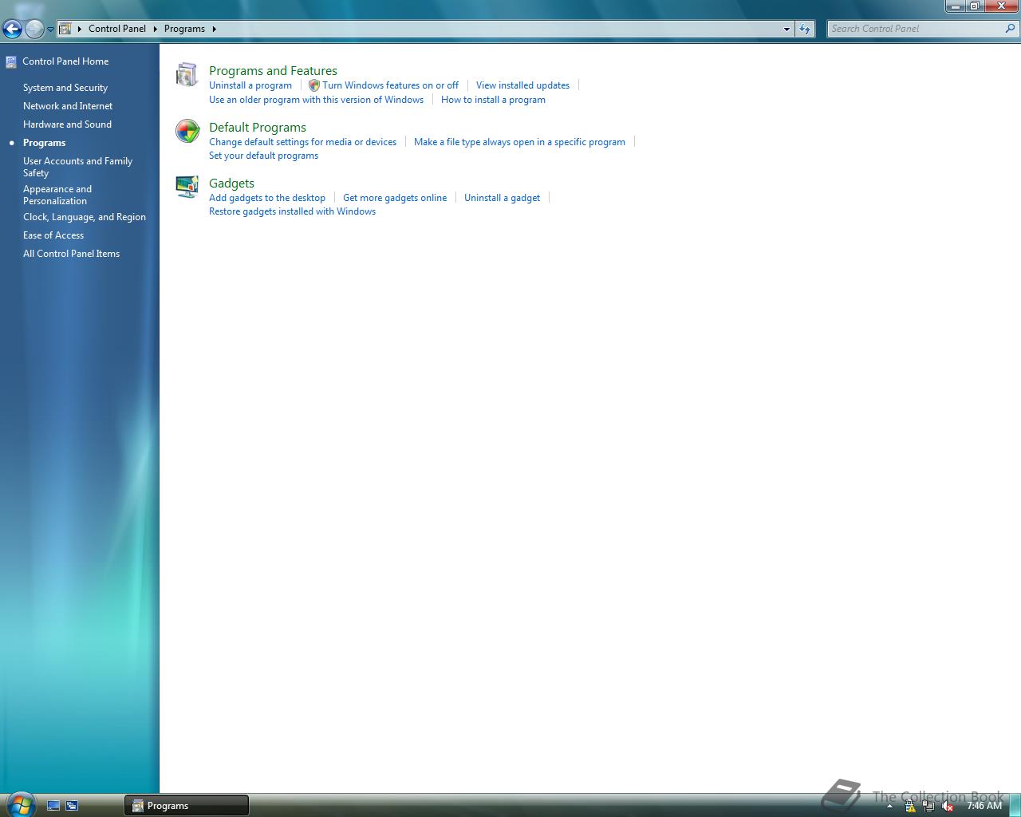The height and width of the screenshot is (817, 1021).
Task: Refresh the address bar view
Action: click(x=805, y=29)
